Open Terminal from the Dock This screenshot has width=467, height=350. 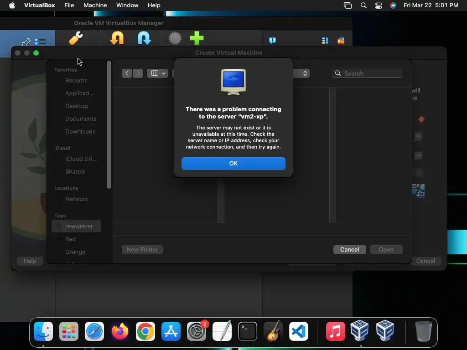[248, 331]
